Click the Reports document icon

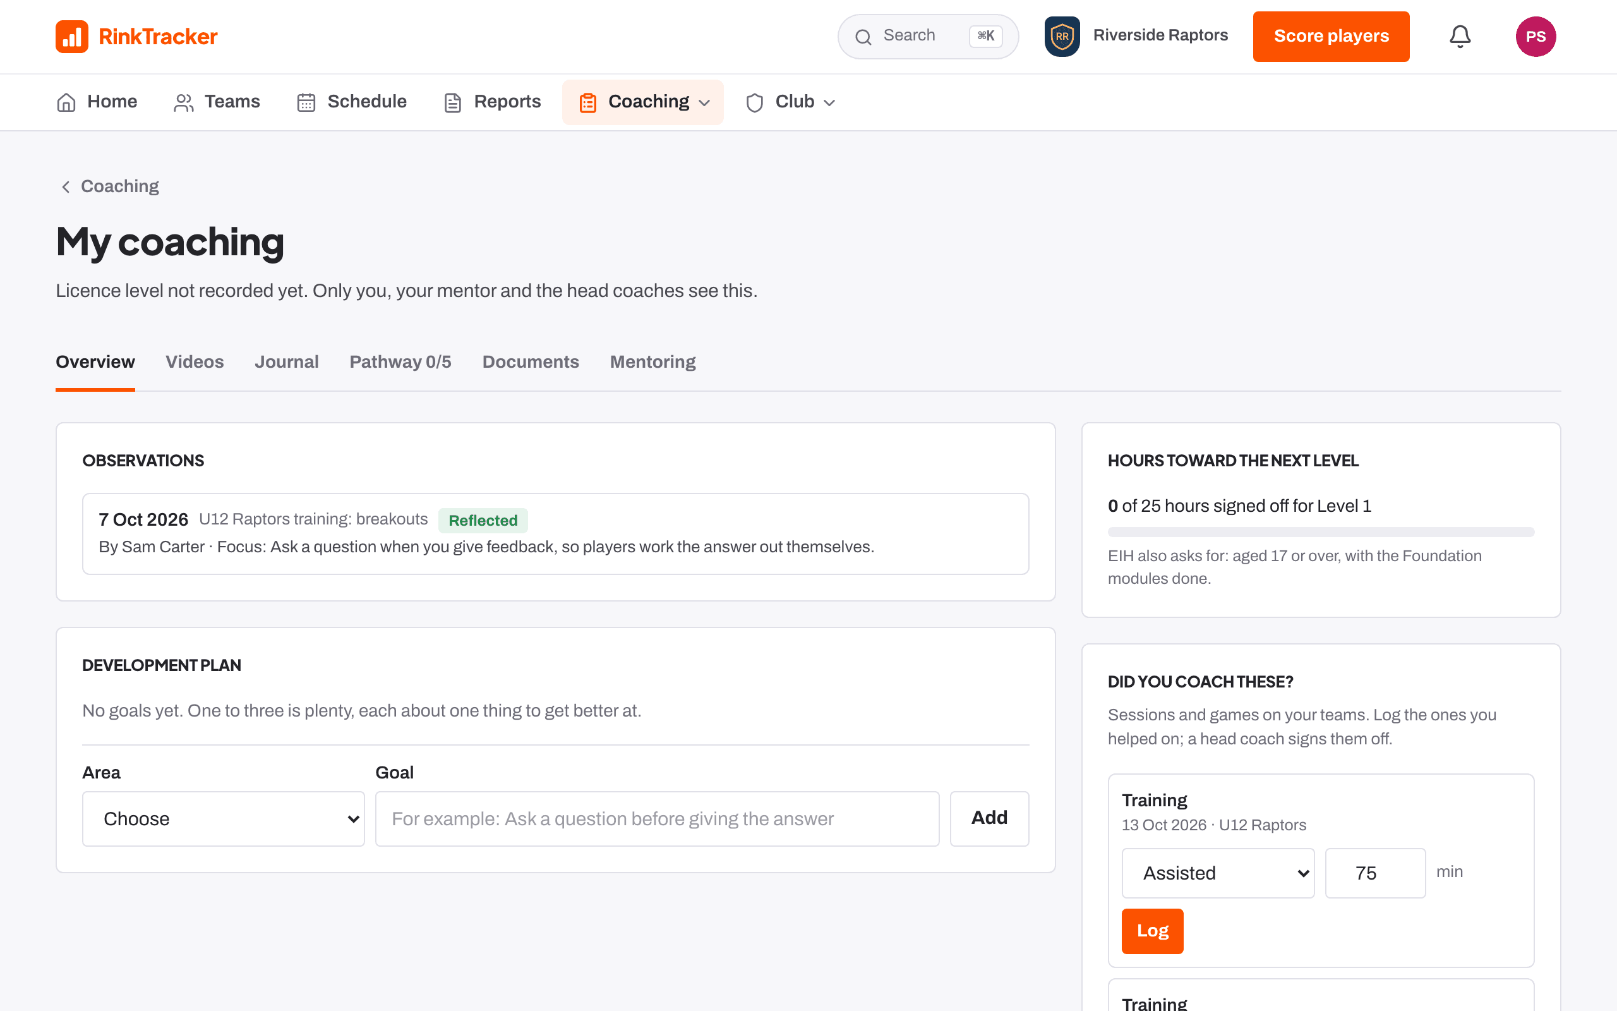click(453, 102)
